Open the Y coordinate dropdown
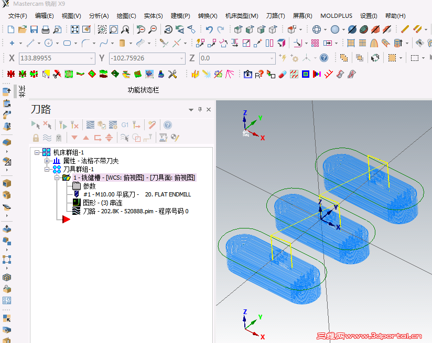432x343 pixels. [181, 58]
